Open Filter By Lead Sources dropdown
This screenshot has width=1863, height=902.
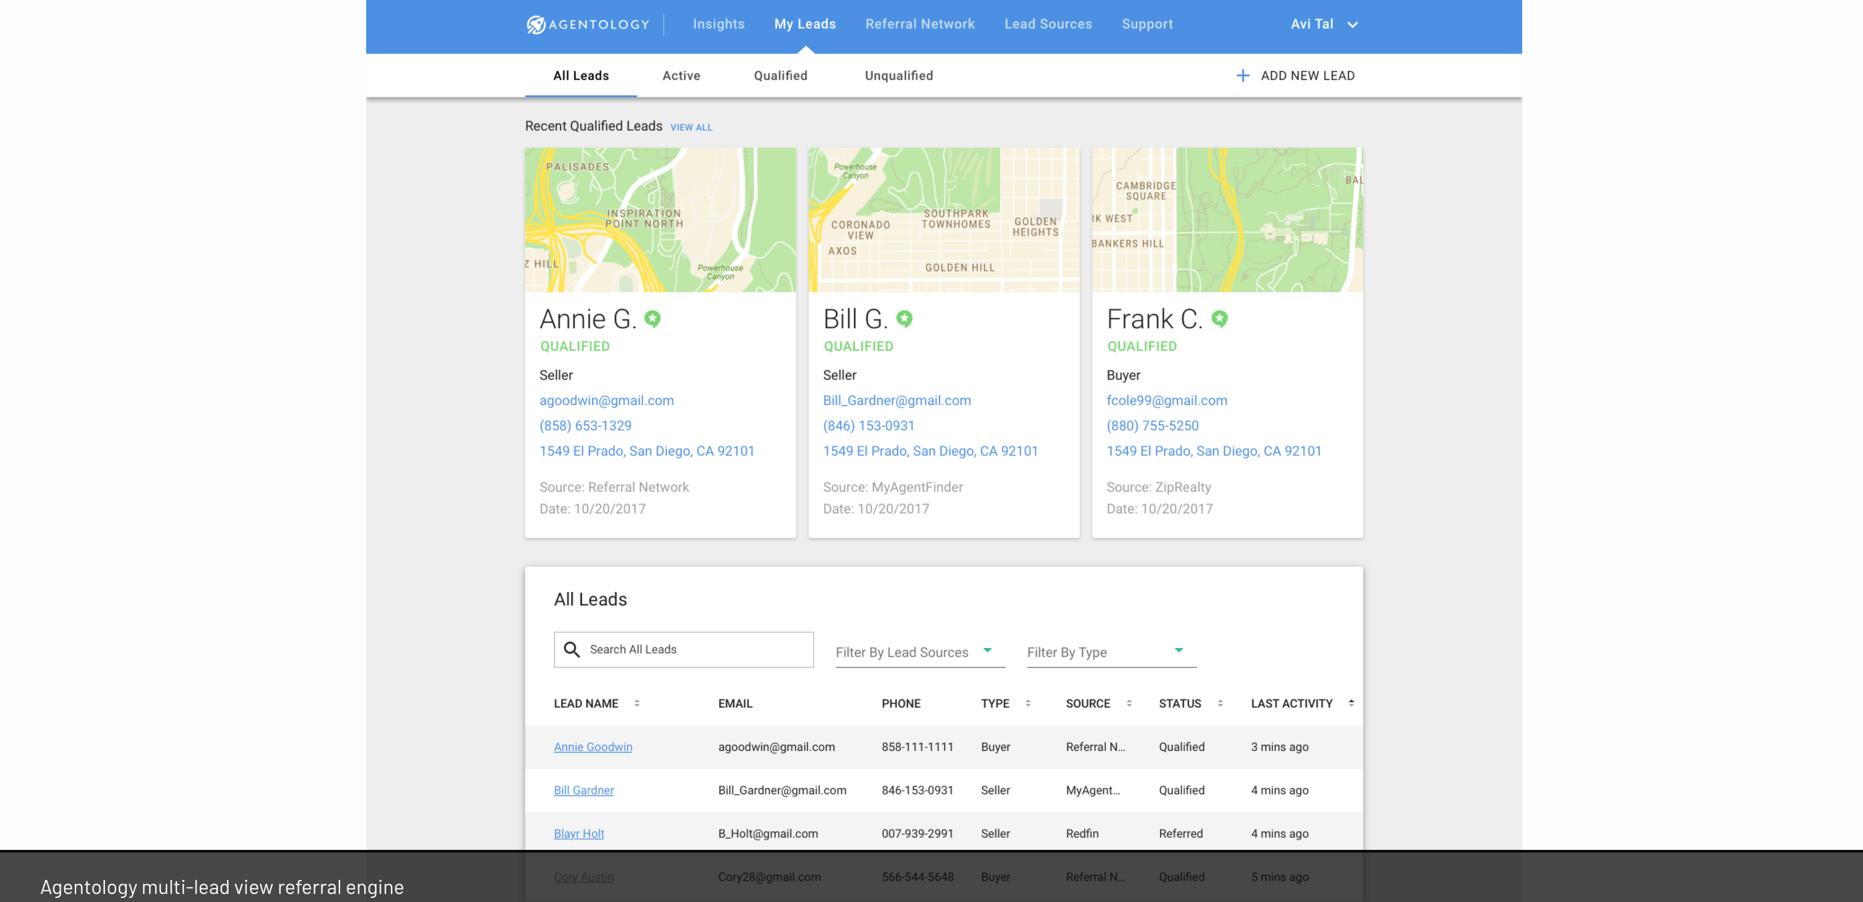(x=920, y=651)
